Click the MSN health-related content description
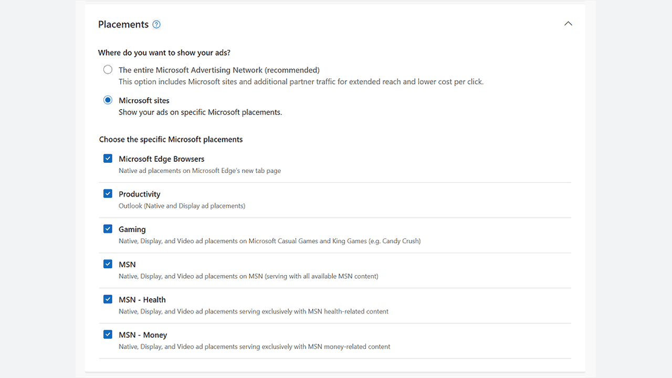672x378 pixels. (x=254, y=311)
